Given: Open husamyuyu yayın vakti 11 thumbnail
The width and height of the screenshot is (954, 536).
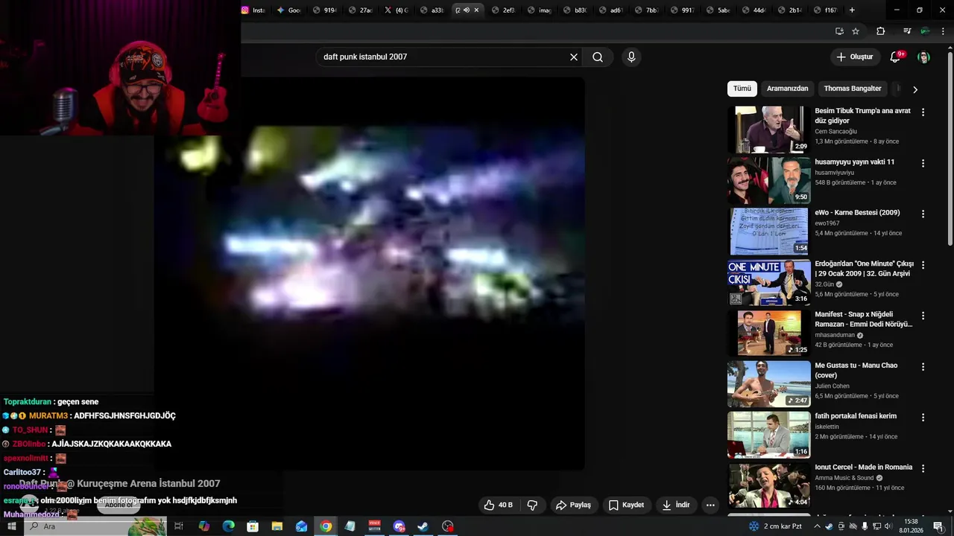Looking at the screenshot, I should pyautogui.click(x=768, y=180).
